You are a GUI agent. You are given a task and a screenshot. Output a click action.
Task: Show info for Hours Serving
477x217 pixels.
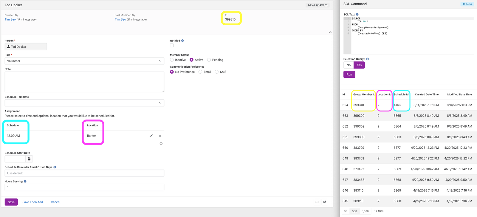click(x=25, y=181)
